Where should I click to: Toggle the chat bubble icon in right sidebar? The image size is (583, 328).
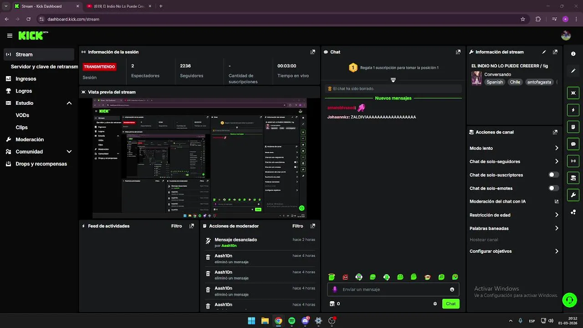coord(573,144)
